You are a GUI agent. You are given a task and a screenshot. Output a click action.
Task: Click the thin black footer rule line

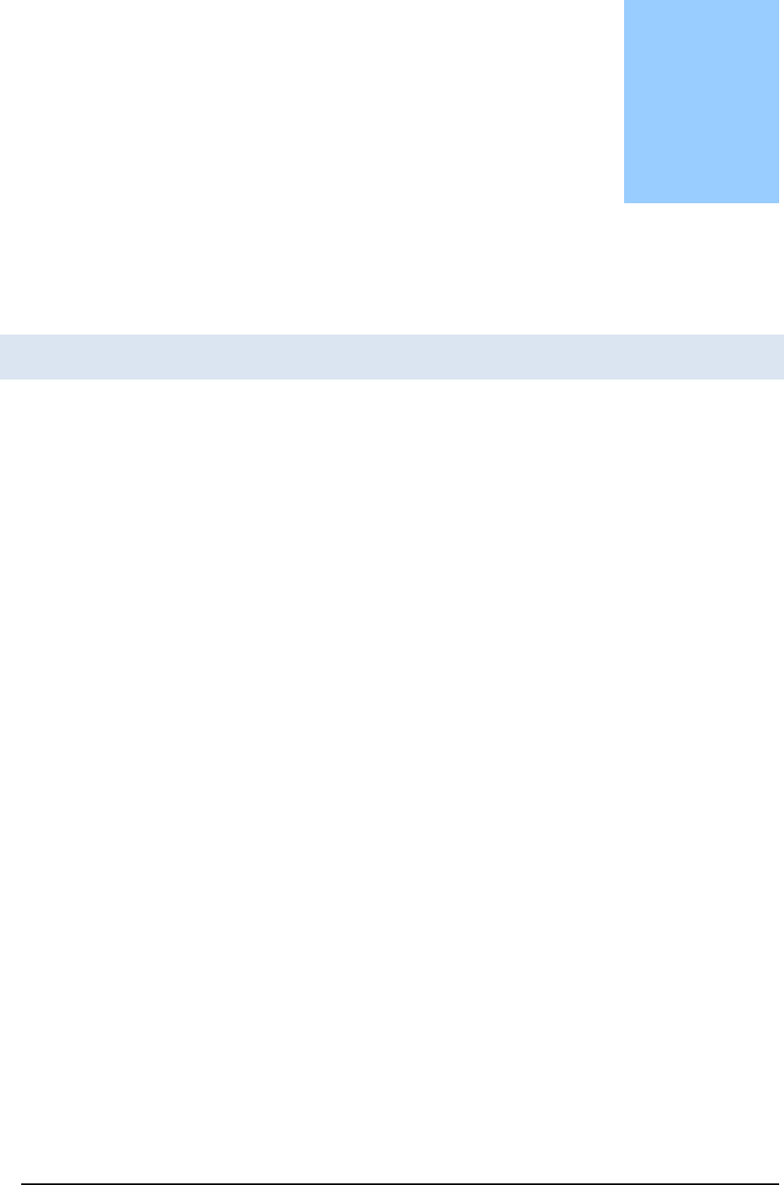(401, 1183)
